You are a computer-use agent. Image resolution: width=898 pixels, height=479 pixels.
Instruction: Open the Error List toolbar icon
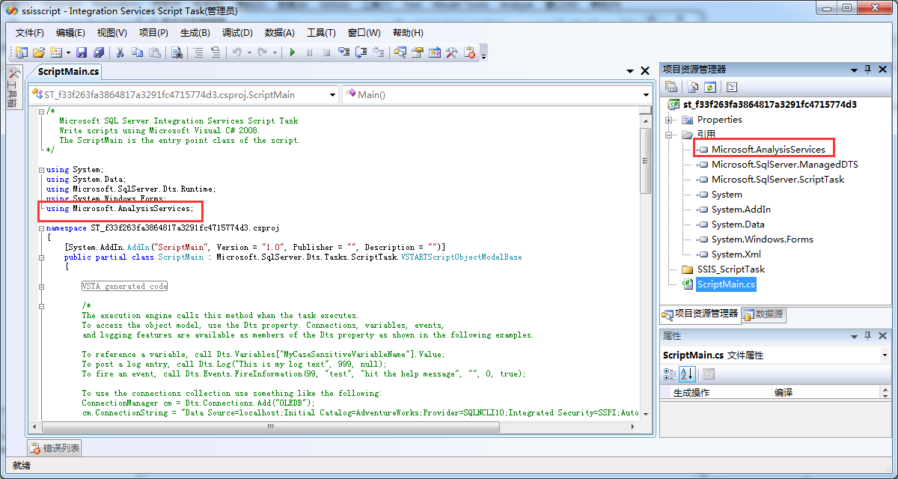coord(470,52)
